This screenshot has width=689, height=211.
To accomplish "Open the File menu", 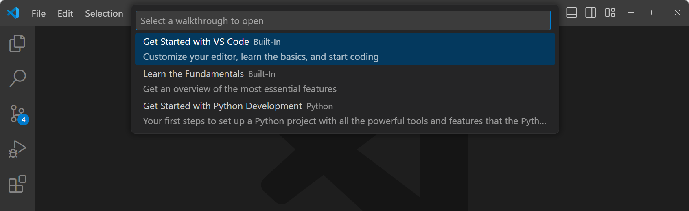I will pos(39,13).
